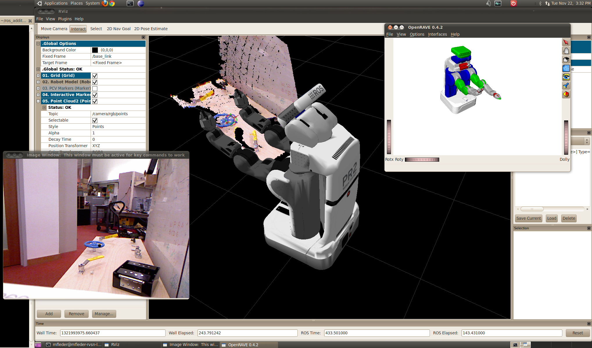
Task: Choose the hand view tool in OpenRAVE
Action: coord(566,51)
